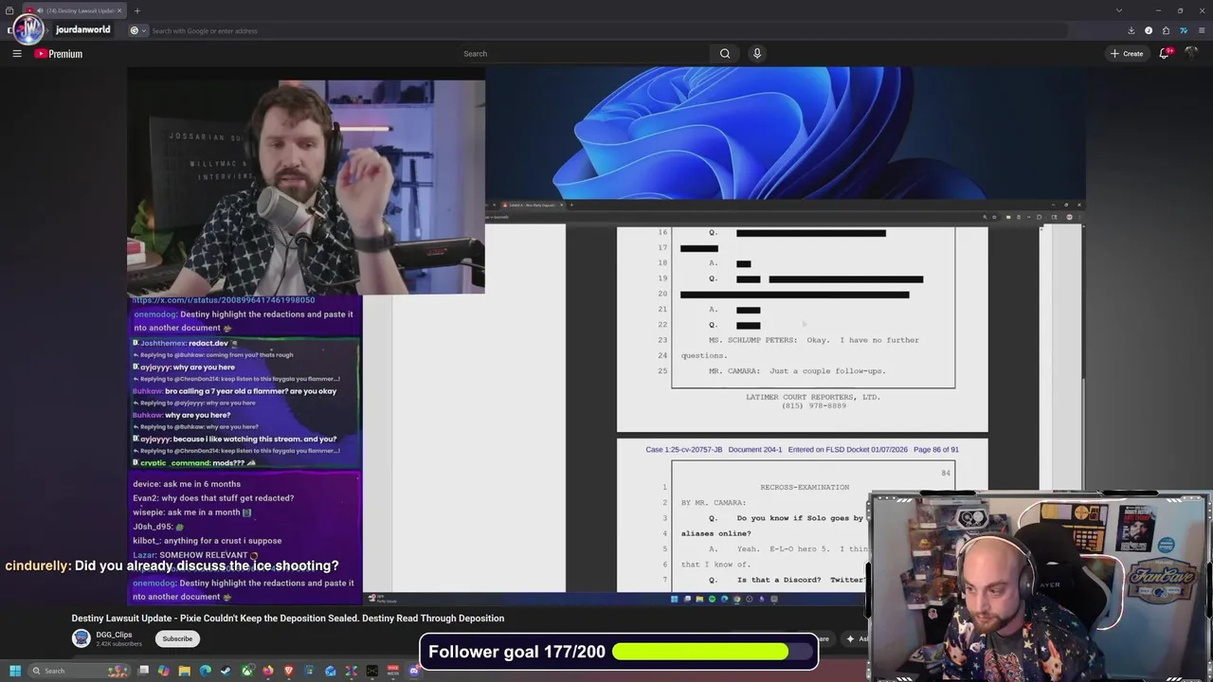Screen dimensions: 1213x682
Task: Click the Windows taskbar search box
Action: pos(79,671)
